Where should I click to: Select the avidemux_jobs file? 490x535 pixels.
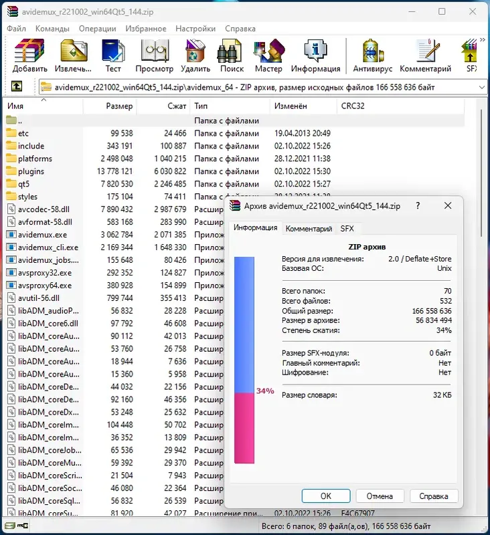[x=114, y=260]
